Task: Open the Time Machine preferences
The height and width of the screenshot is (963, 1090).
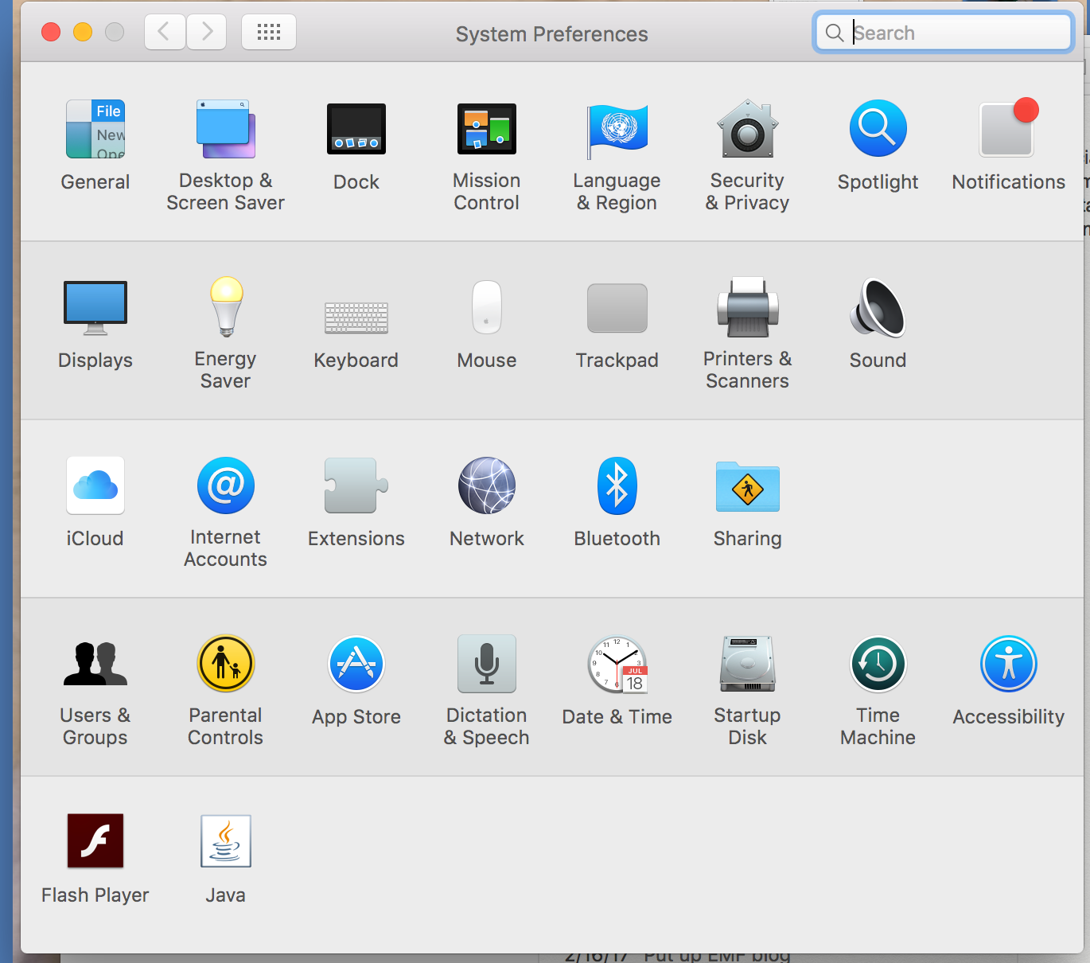Action: tap(878, 664)
